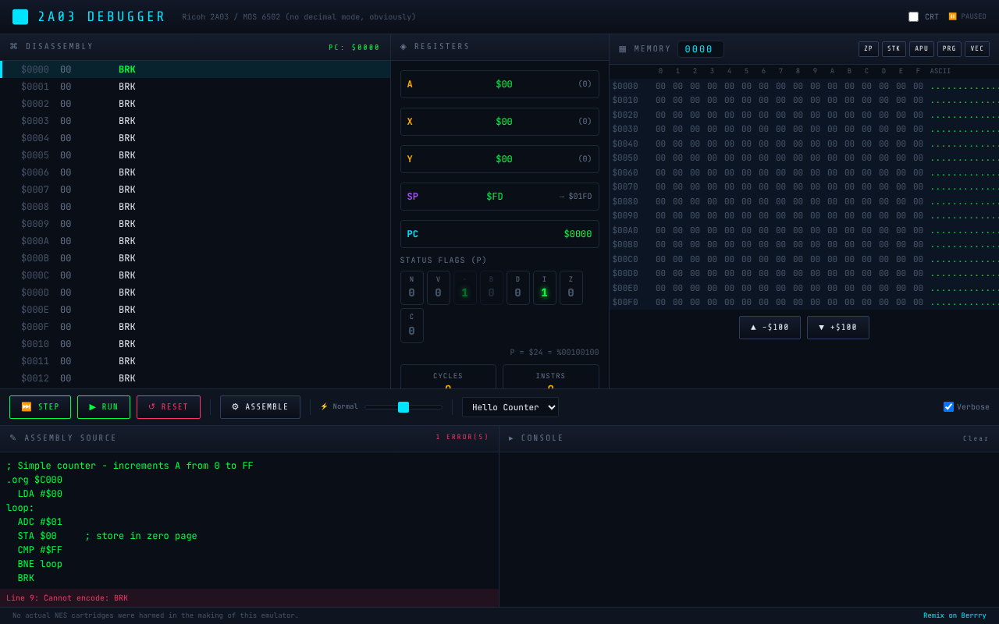Click the RESET circular-arrow icon
This screenshot has width=999, height=624.
[152, 406]
